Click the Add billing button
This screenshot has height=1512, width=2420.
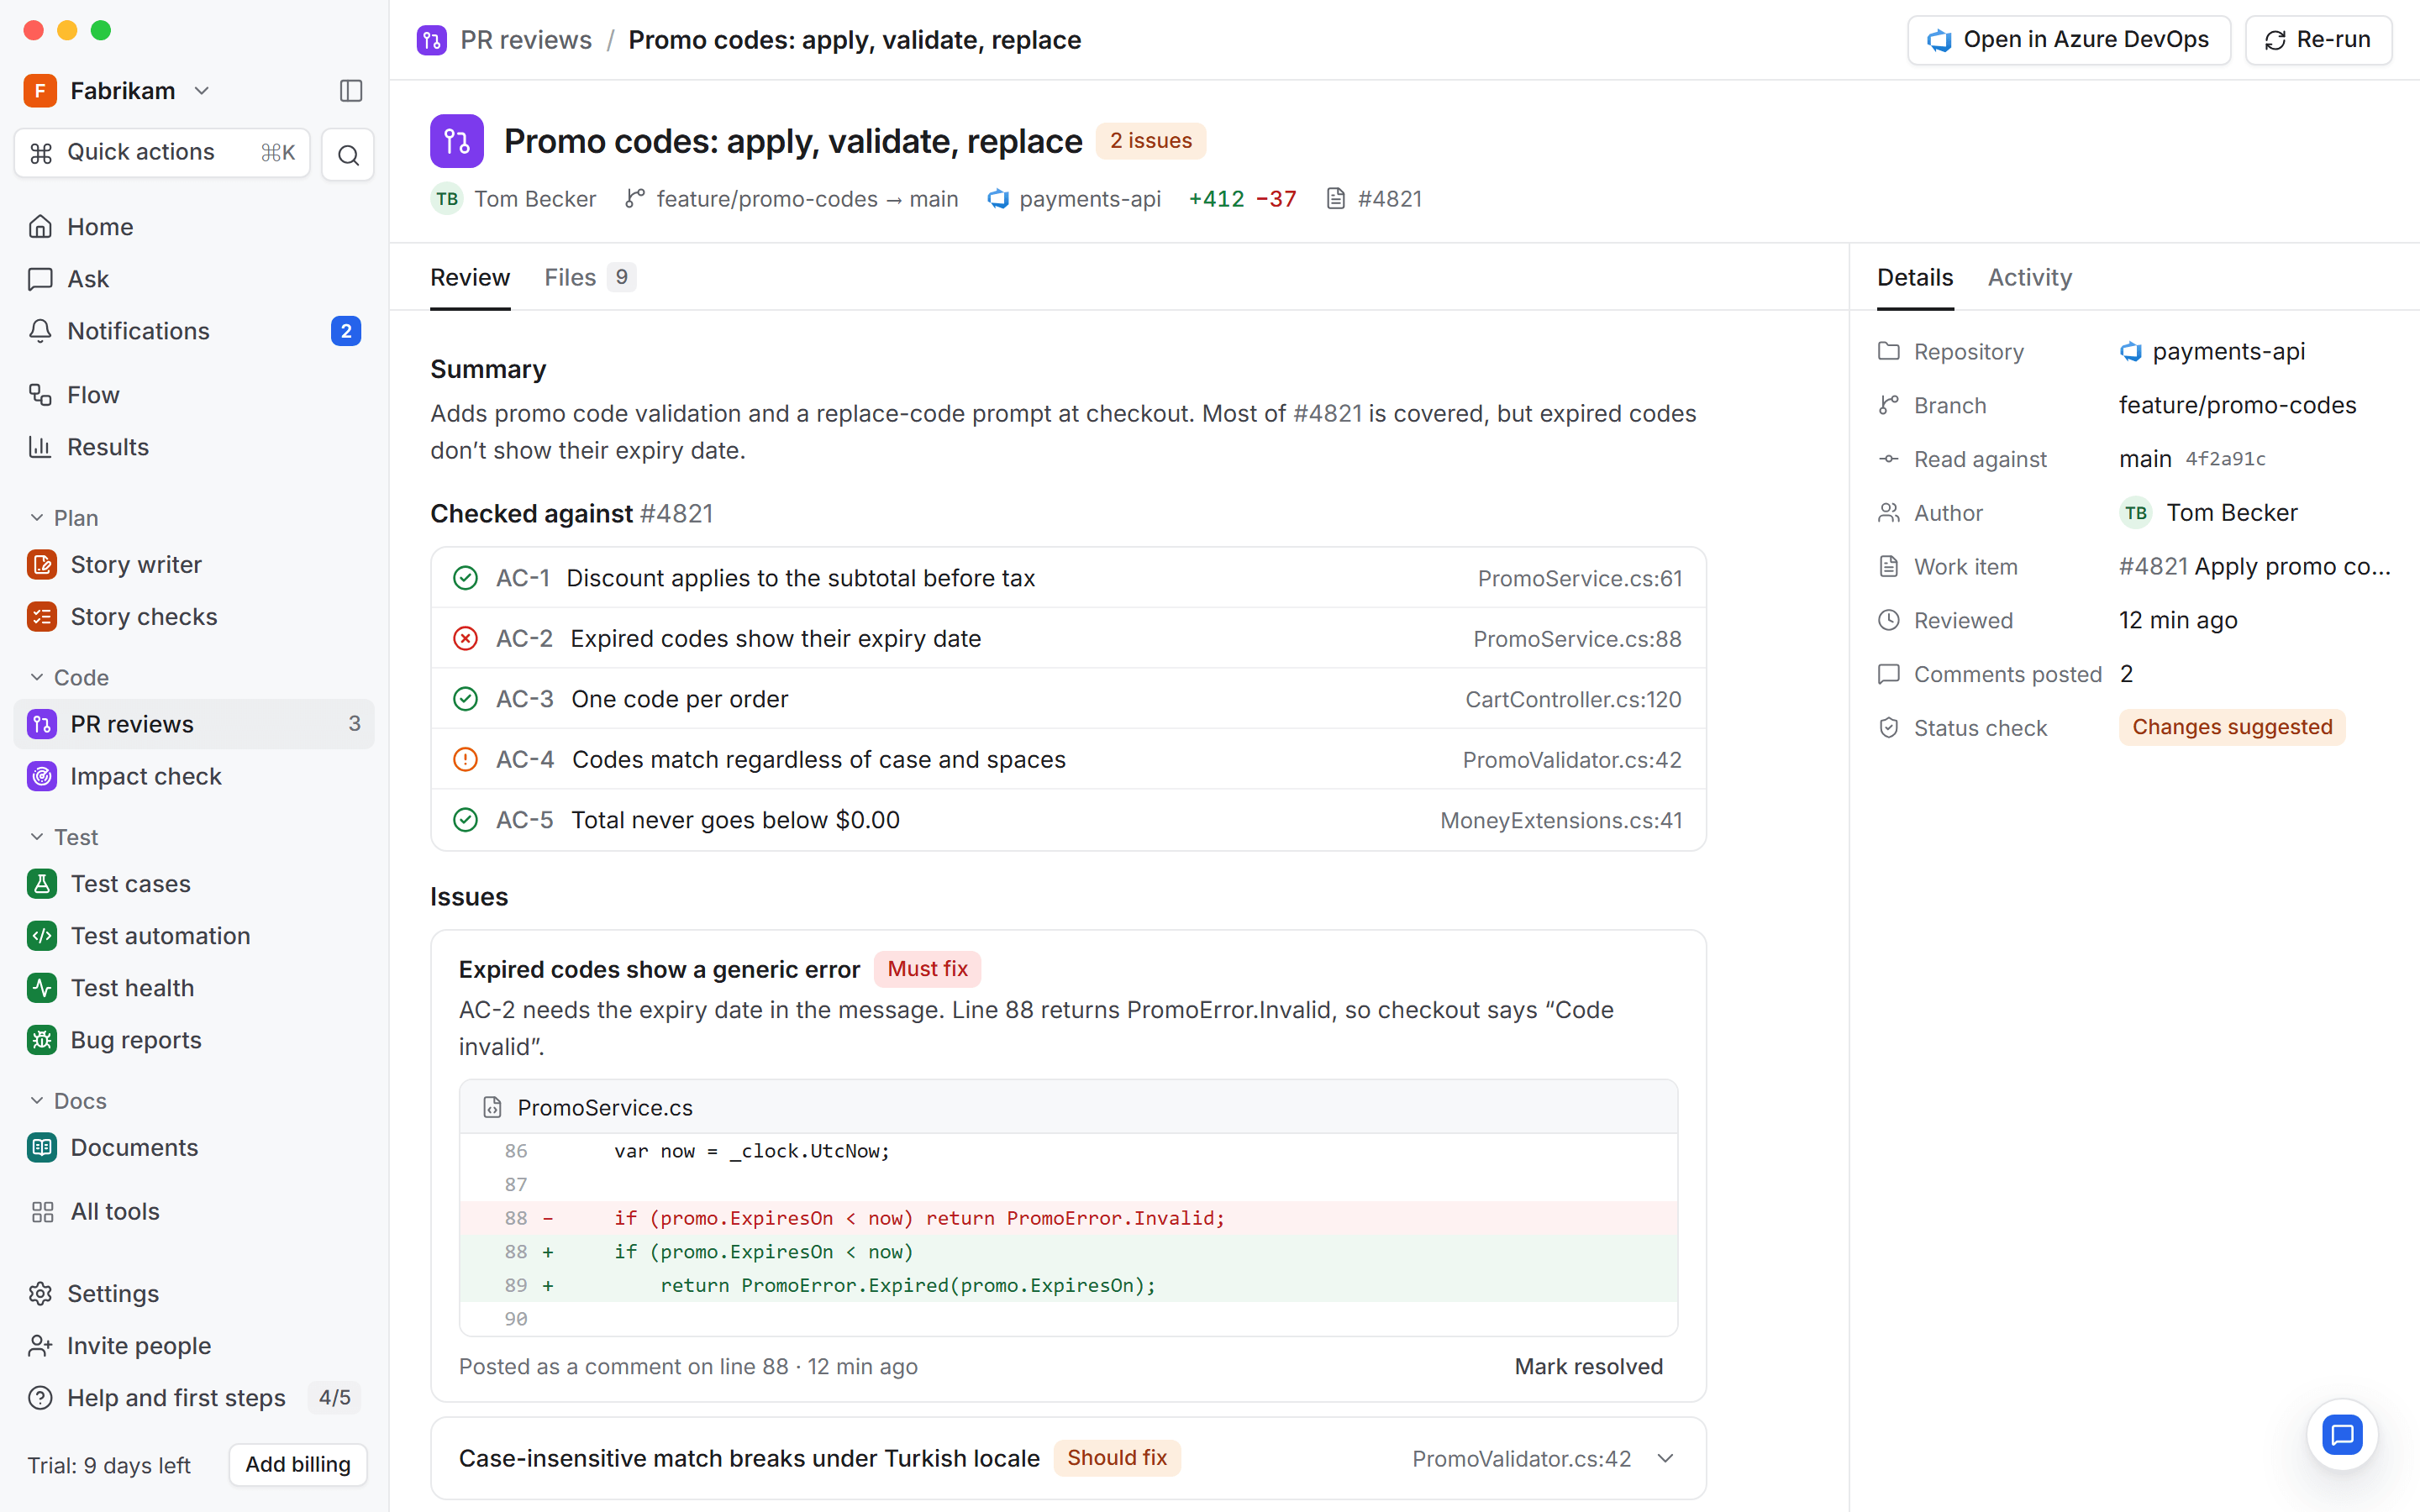coord(298,1464)
